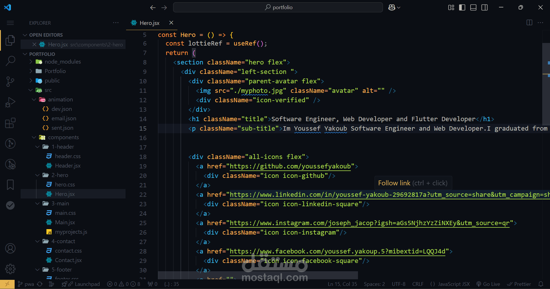Follow the github.com/youssefyakoub link
The height and width of the screenshot is (289, 550).
pyautogui.click(x=290, y=166)
